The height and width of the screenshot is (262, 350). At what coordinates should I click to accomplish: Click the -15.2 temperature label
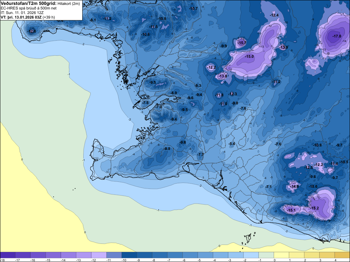[315, 208]
